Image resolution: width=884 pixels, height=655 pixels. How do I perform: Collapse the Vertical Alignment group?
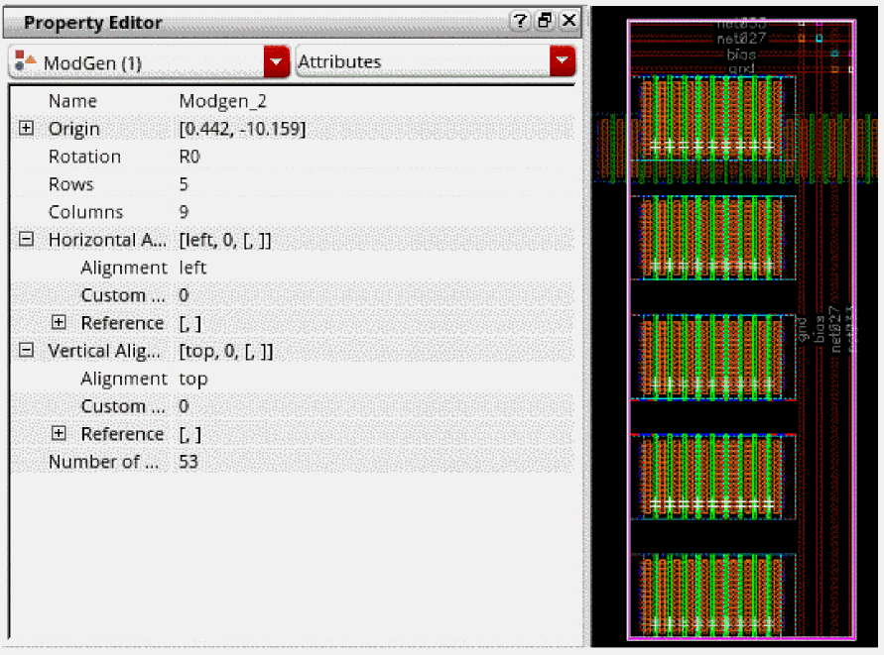26,351
